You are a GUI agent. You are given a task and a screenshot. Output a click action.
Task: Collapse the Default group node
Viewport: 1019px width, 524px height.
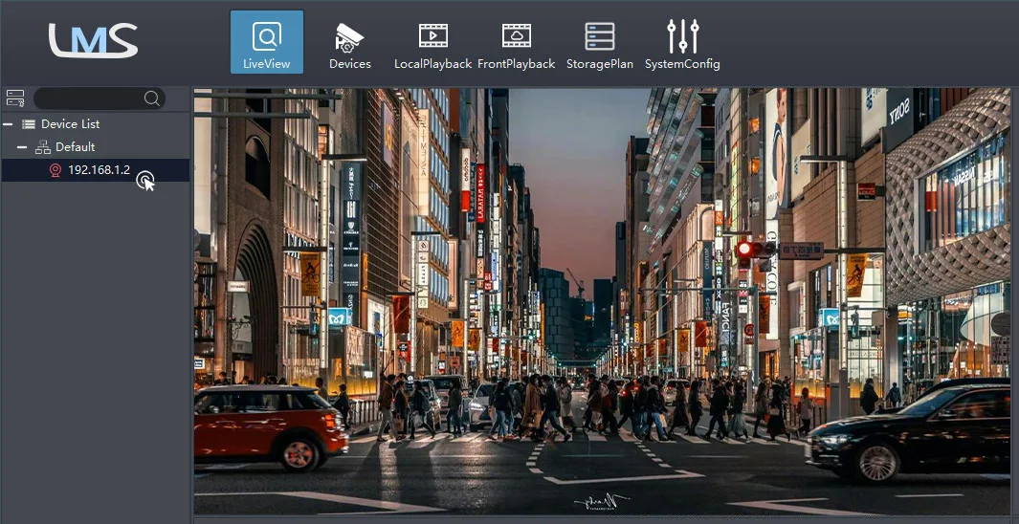coord(22,147)
